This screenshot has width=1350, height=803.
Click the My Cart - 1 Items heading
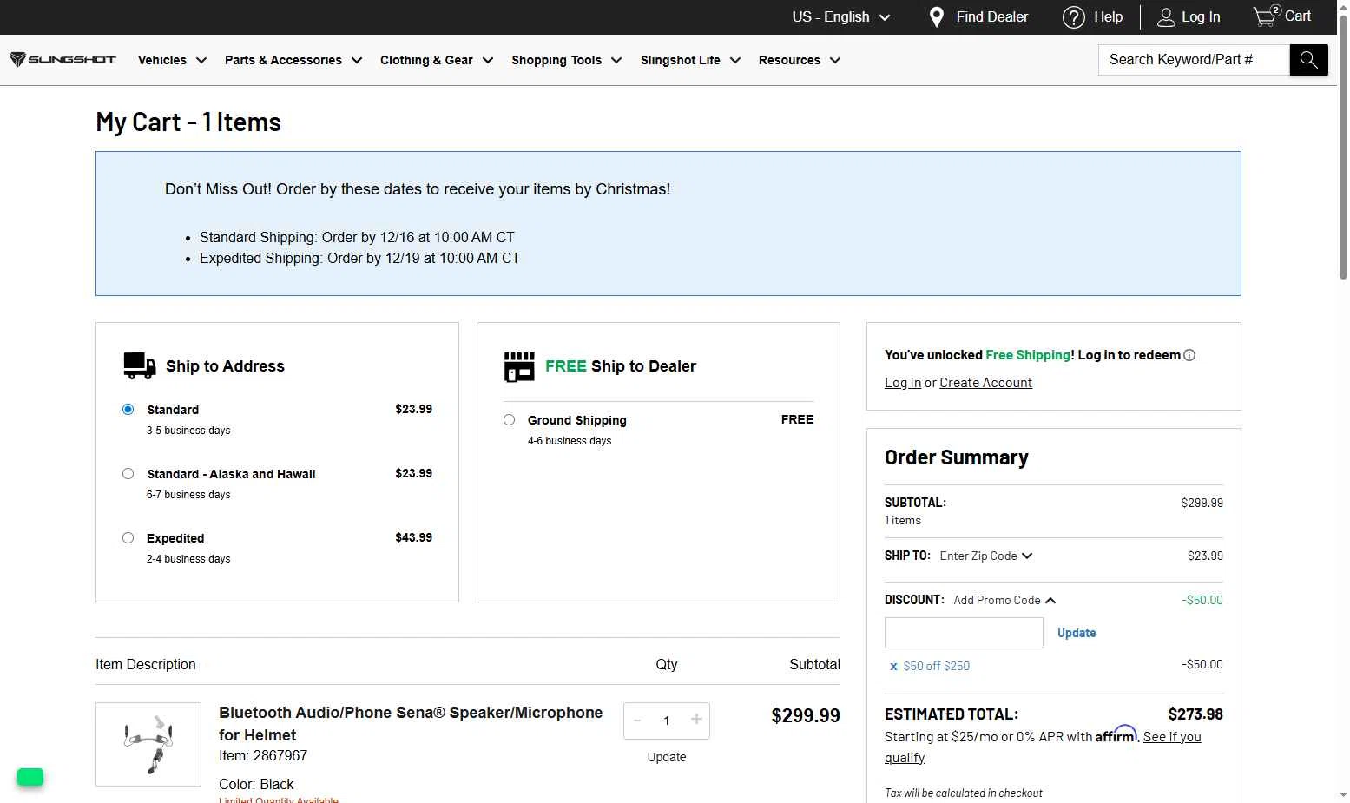[188, 122]
